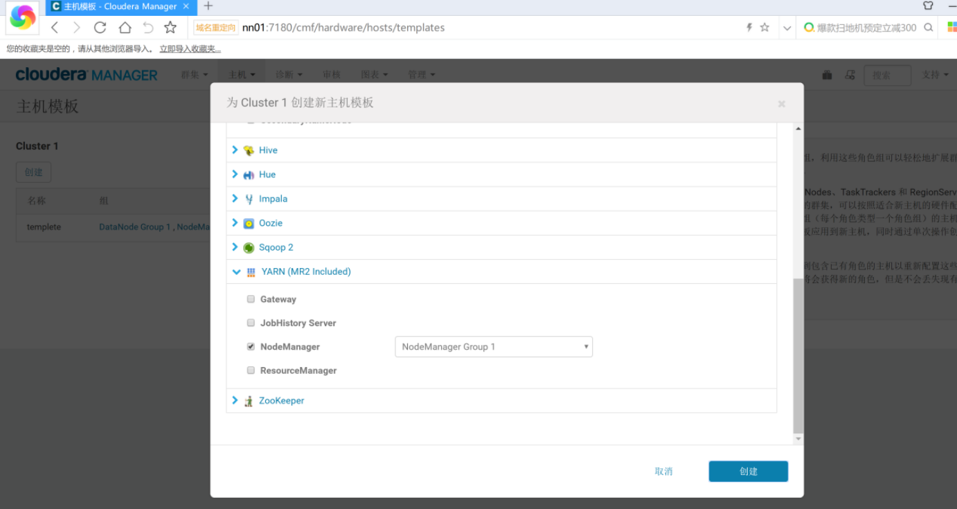Close dialog with the X icon

(782, 104)
